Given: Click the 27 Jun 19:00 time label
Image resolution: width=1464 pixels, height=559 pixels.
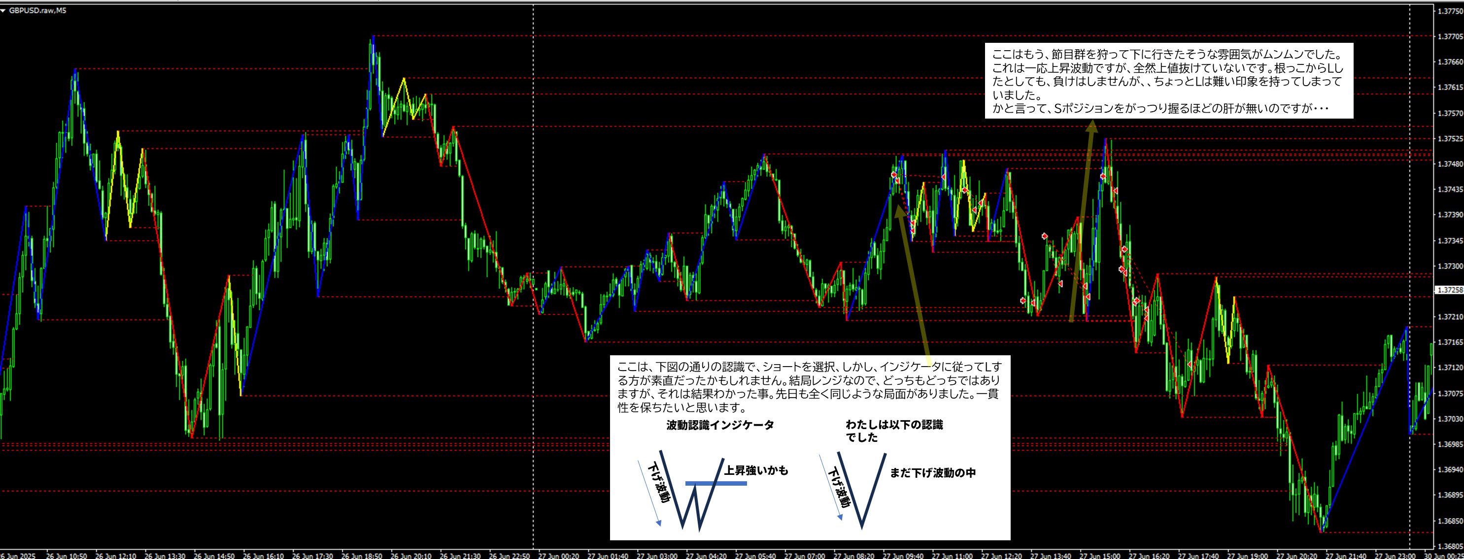Looking at the screenshot, I should tap(1247, 556).
